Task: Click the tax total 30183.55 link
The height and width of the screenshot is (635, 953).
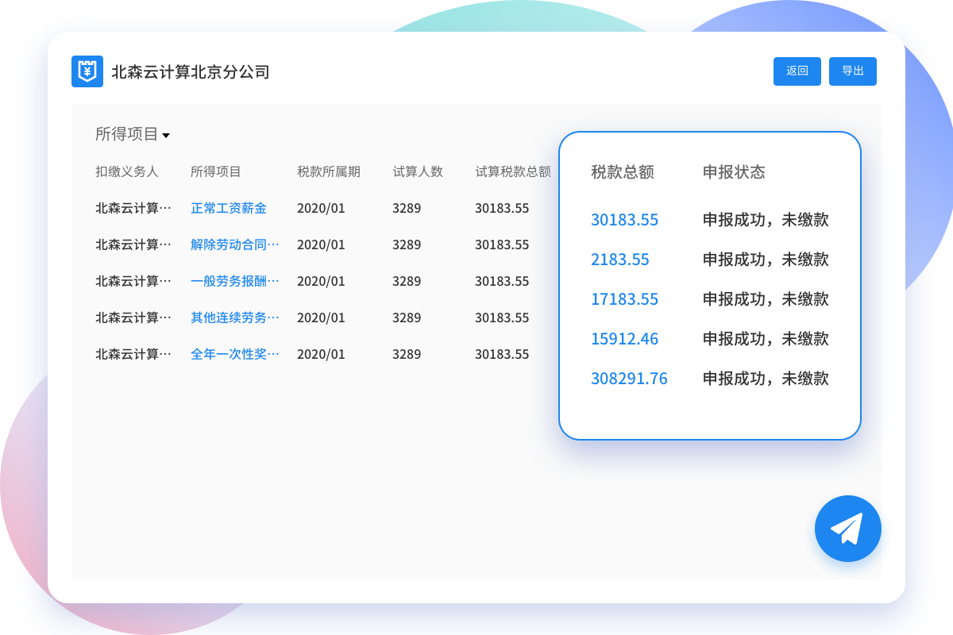Action: [x=624, y=220]
